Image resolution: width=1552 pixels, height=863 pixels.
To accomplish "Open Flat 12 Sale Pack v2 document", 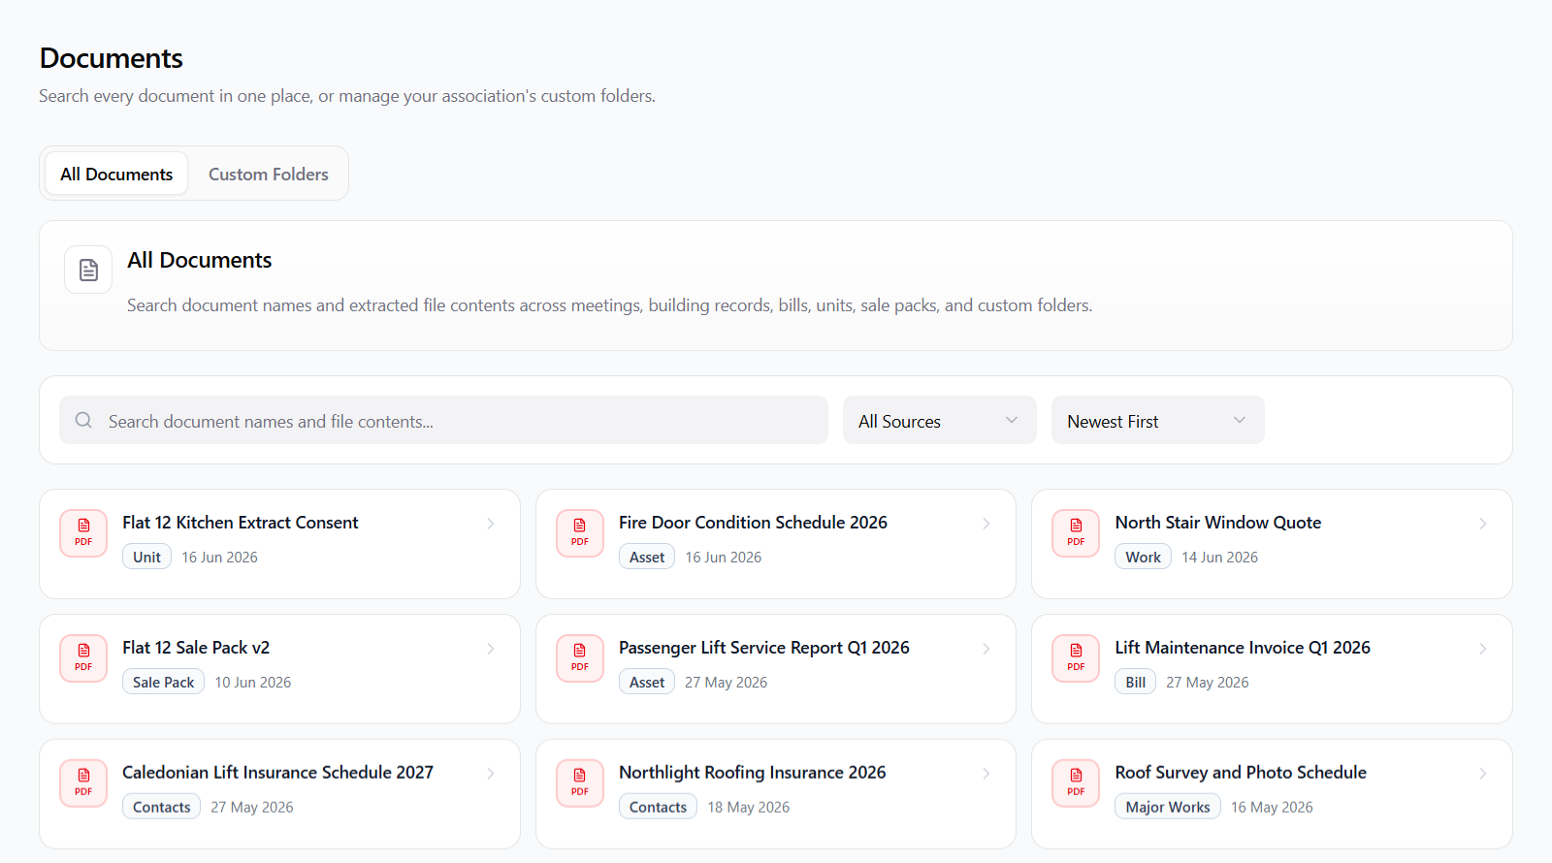I will pyautogui.click(x=279, y=669).
